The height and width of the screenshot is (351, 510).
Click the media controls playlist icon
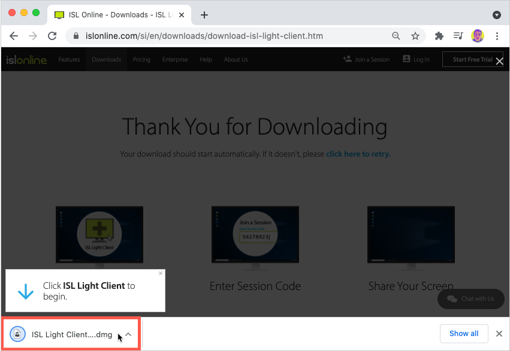coord(458,36)
